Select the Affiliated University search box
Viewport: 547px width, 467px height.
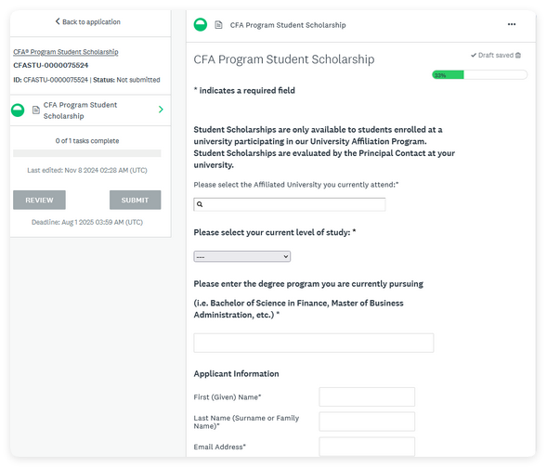[x=290, y=204]
